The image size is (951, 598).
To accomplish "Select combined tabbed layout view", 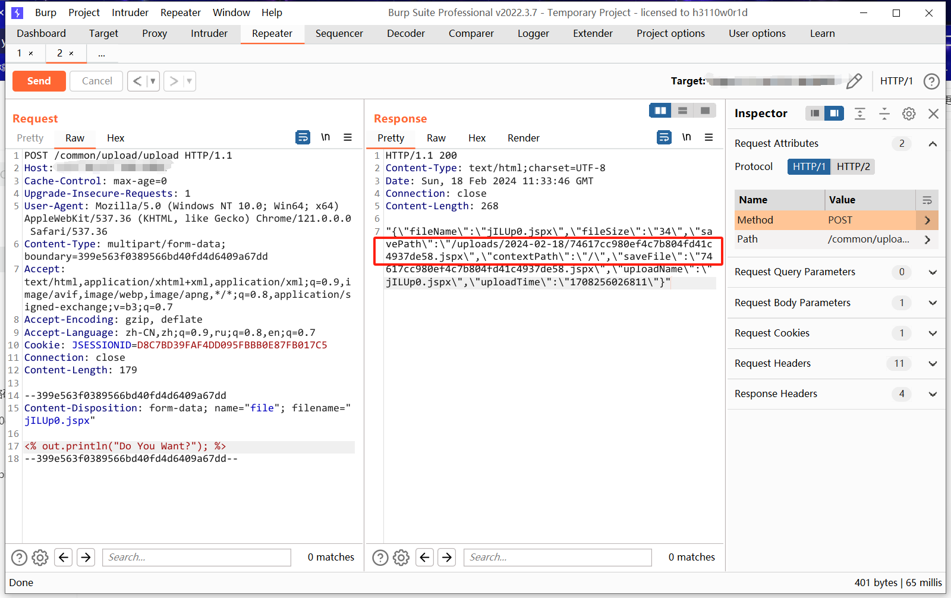I will (x=705, y=111).
